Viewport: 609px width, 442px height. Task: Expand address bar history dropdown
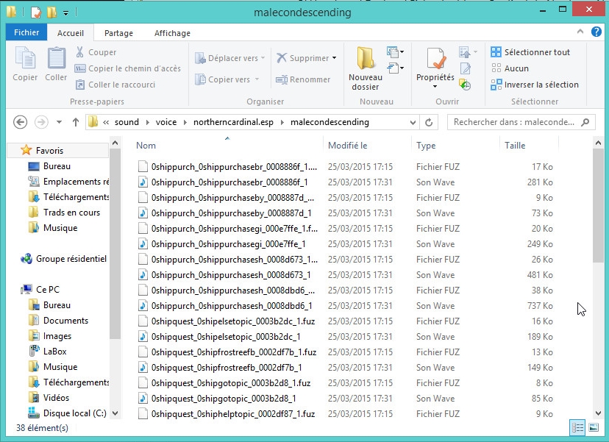pyautogui.click(x=413, y=123)
